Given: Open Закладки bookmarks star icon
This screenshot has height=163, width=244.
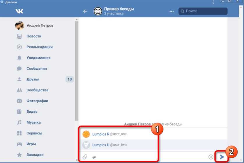Looking at the screenshot, I should (x=19, y=155).
